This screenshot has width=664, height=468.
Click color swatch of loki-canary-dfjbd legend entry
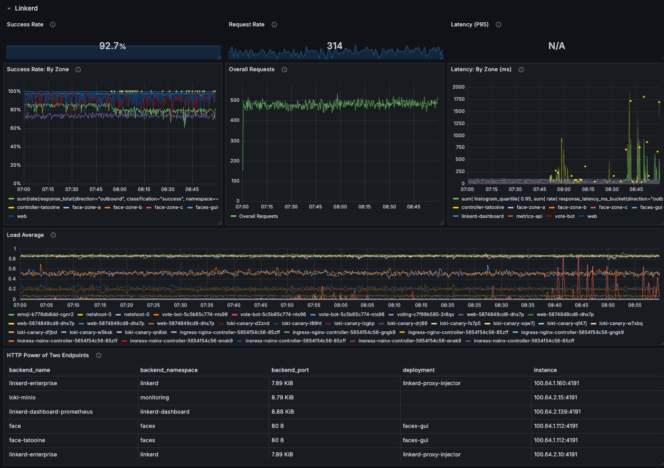12,332
